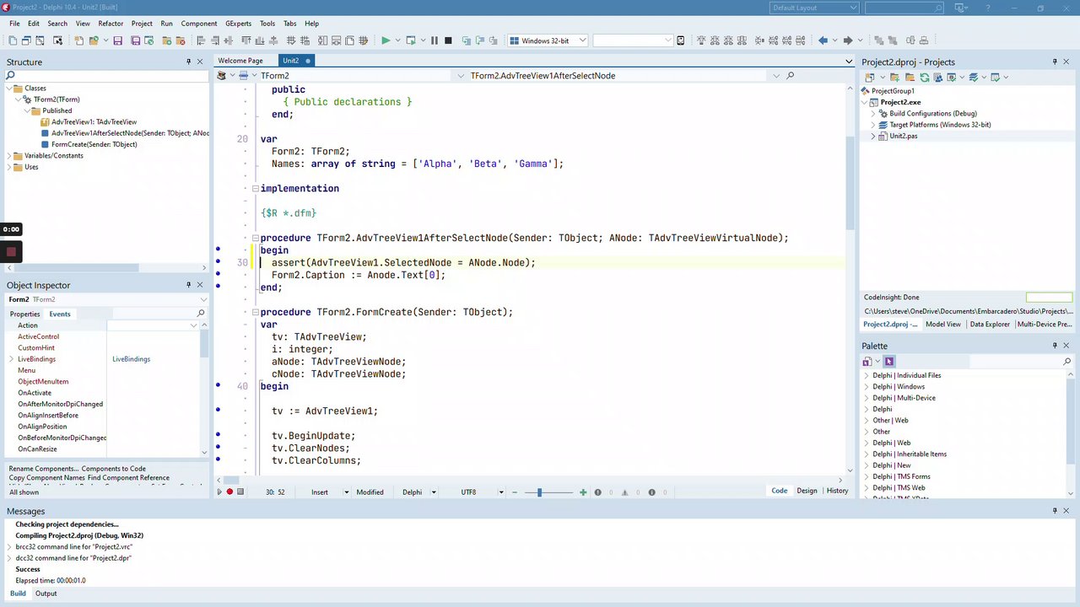Expand Delphi | Individual Files palette category
Screen dimensions: 1080x607
(x=867, y=375)
